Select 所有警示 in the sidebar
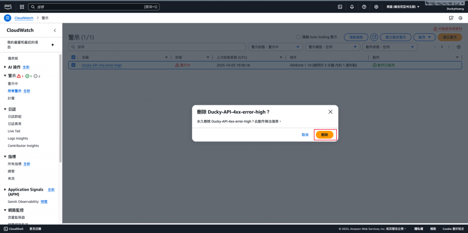Viewport: 468px width, 233px height. coord(15,91)
